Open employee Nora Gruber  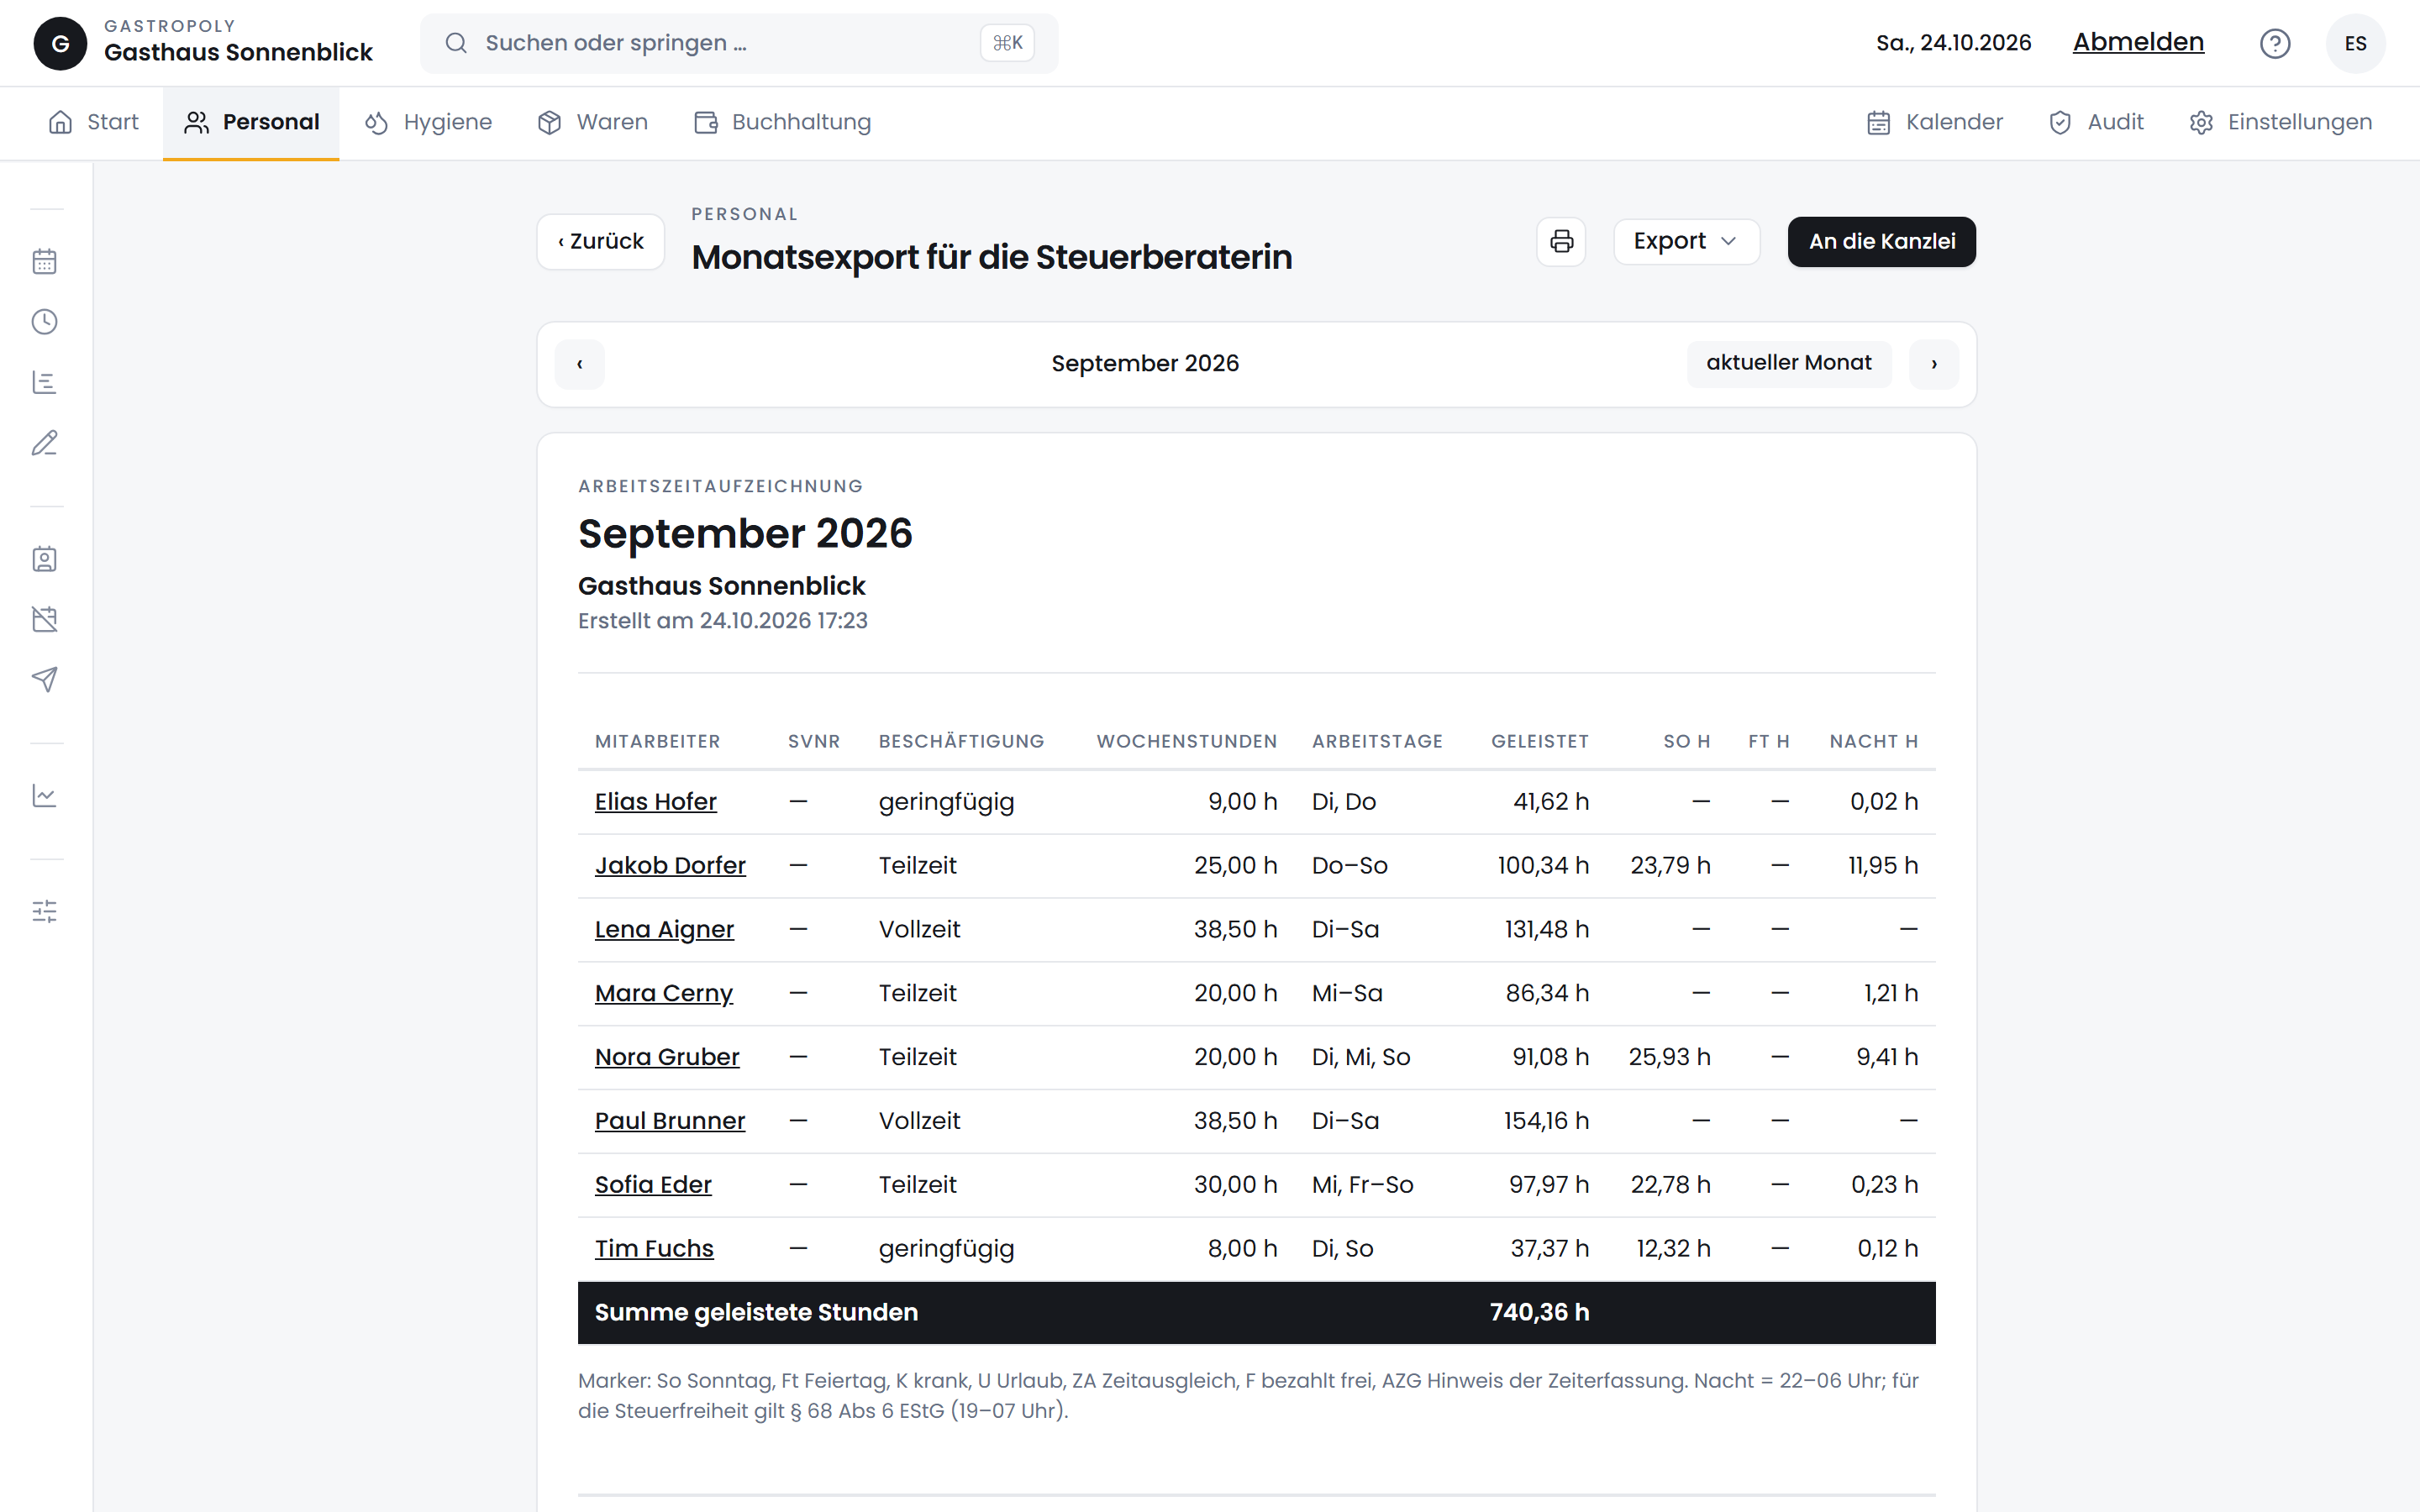tap(667, 1057)
